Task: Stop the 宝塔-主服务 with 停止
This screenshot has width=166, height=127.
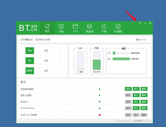Action: [136, 95]
